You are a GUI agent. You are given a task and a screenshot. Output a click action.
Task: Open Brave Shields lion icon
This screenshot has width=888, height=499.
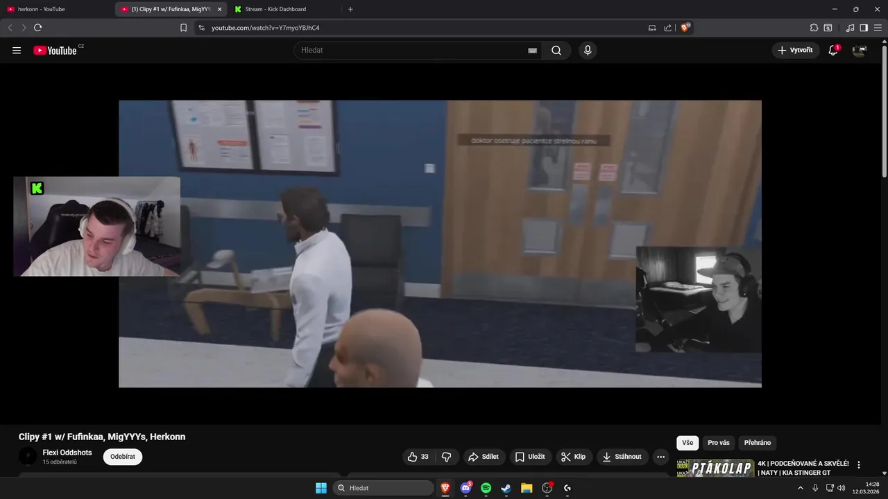coord(685,28)
